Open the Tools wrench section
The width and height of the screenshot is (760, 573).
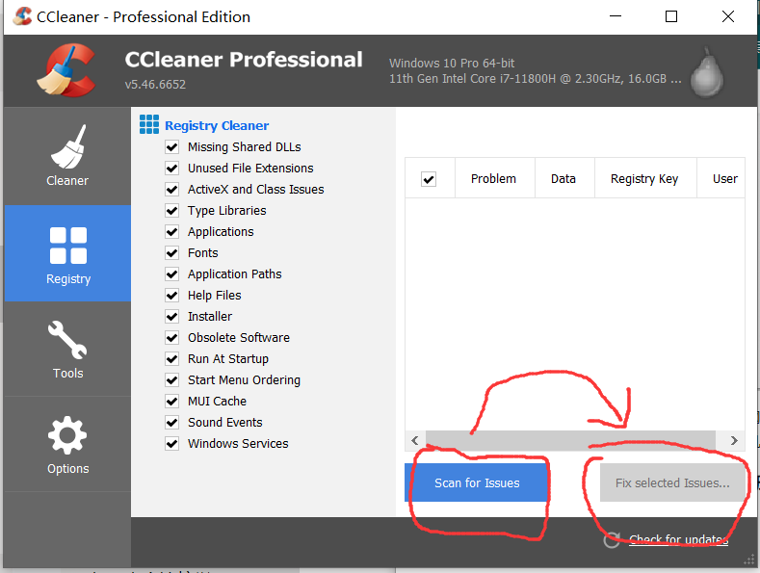[x=67, y=349]
